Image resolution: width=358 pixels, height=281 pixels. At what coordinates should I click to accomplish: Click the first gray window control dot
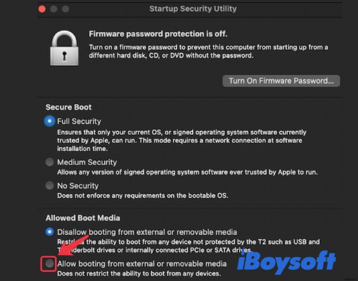click(54, 9)
